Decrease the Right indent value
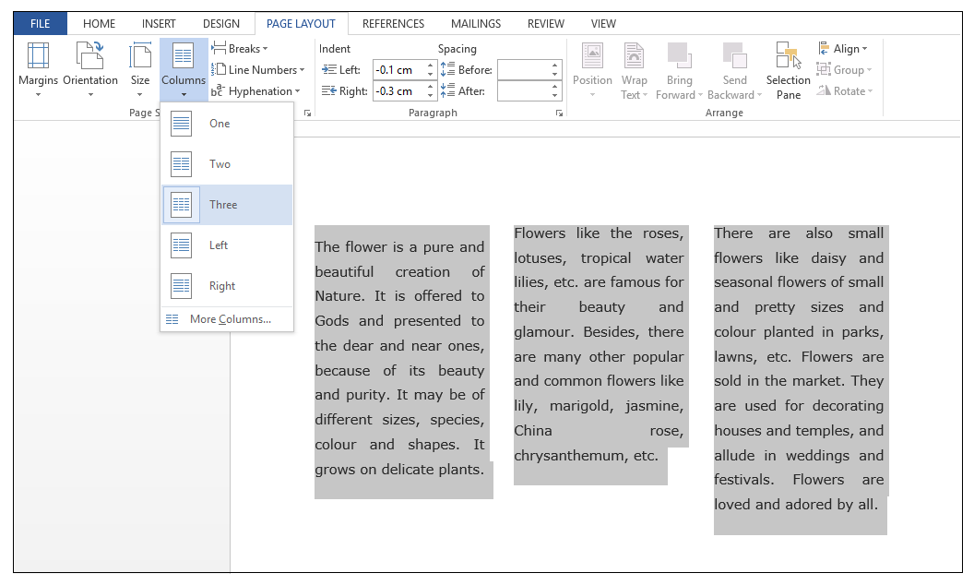The width and height of the screenshot is (974, 585). (x=430, y=96)
